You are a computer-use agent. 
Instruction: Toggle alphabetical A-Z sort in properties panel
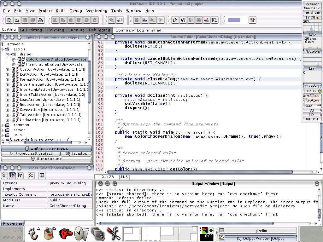click(12, 176)
